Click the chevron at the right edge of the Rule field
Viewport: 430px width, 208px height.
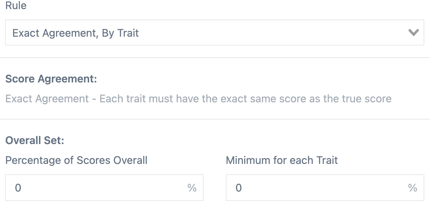click(x=414, y=33)
